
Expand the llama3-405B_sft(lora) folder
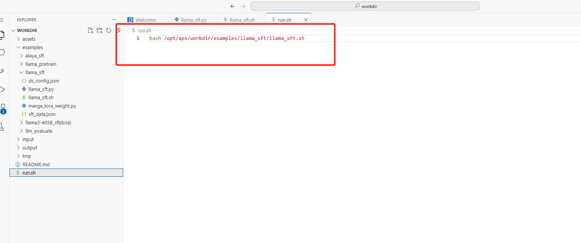(48, 122)
